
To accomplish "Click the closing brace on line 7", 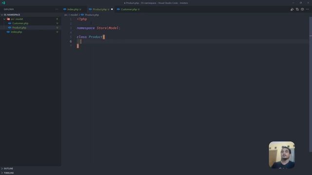I will tap(78, 46).
